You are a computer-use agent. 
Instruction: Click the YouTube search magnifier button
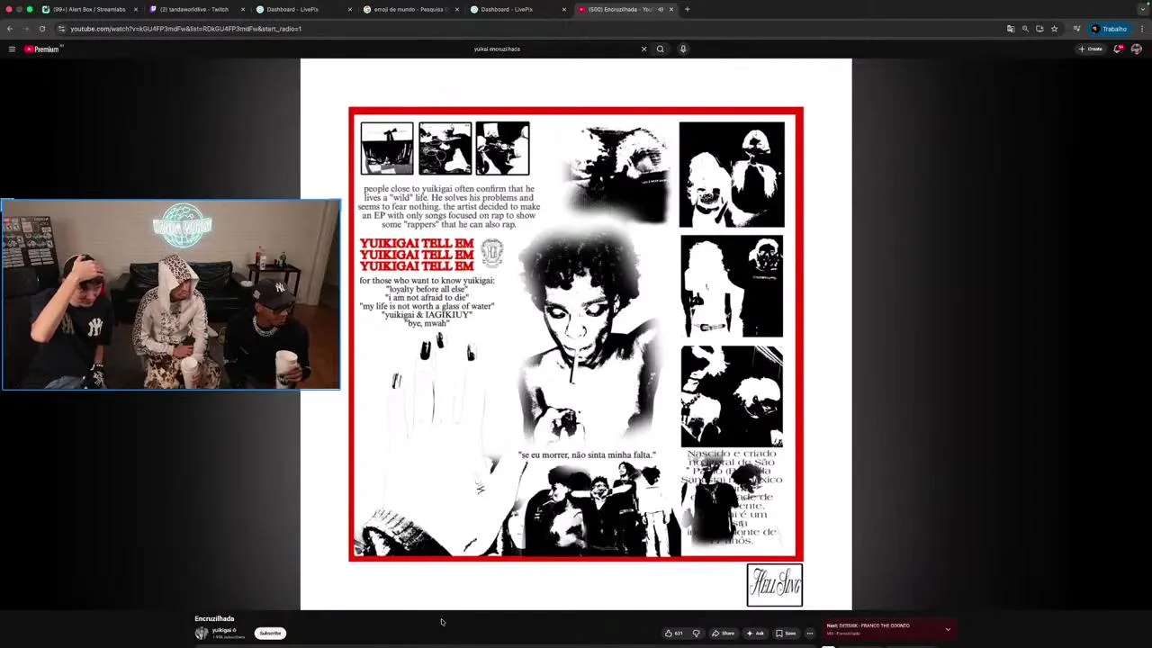[x=660, y=49]
